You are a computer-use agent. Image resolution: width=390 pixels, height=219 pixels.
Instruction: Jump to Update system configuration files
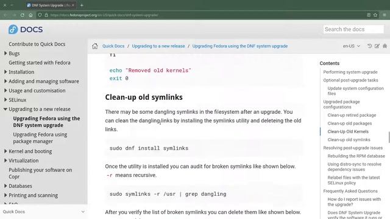click(x=355, y=91)
